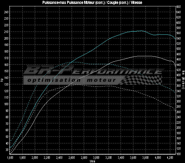185x163 pixels.
Task: Click the 1,600 rpm axis label
Action: click(10, 158)
